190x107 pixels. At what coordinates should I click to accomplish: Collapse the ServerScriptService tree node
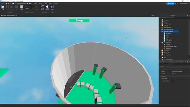pyautogui.click(x=160, y=32)
